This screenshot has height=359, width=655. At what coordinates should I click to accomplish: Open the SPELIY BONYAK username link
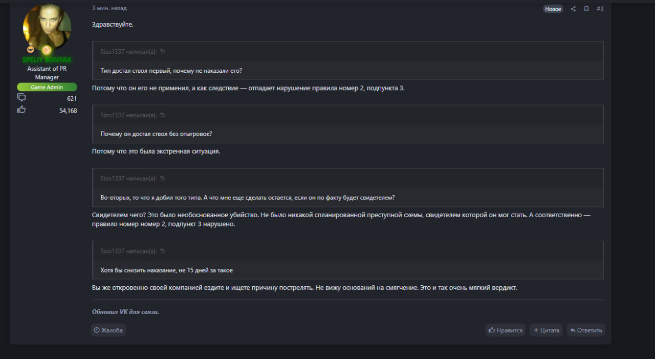click(x=47, y=60)
